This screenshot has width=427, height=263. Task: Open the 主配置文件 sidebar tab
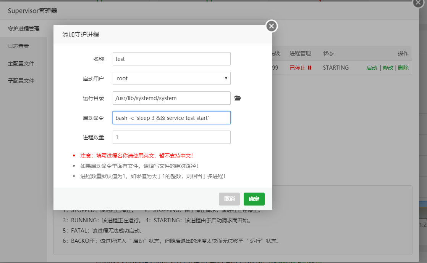coord(23,64)
